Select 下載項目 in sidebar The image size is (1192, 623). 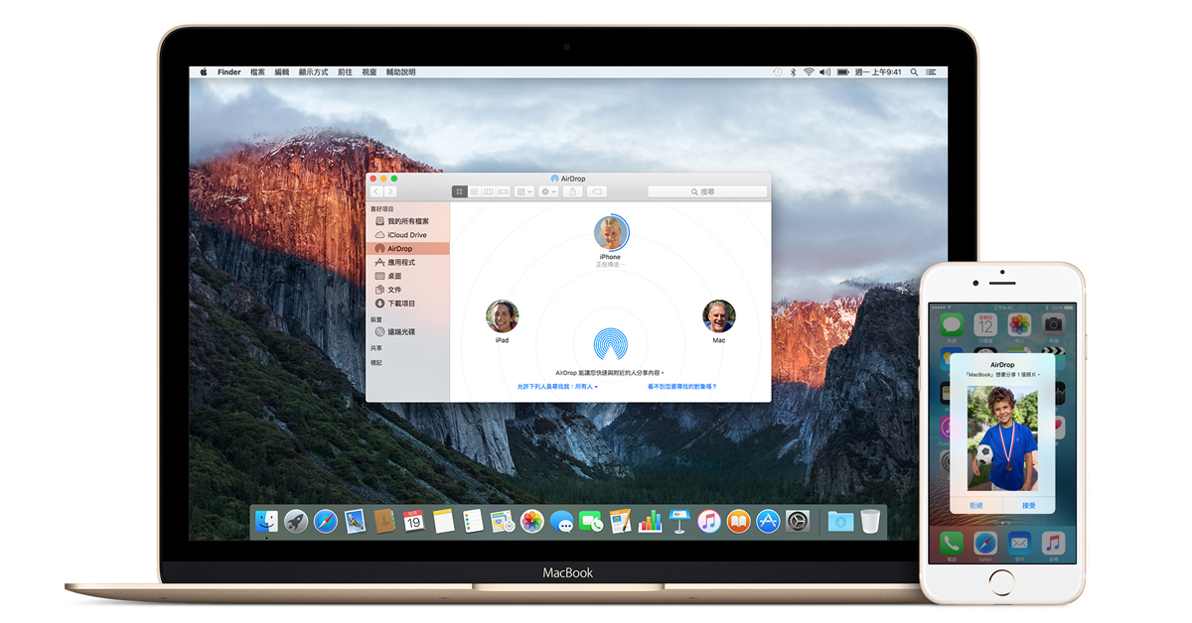[408, 304]
